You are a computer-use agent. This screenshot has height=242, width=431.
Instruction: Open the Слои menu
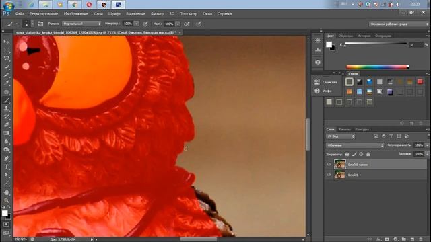[x=98, y=13]
